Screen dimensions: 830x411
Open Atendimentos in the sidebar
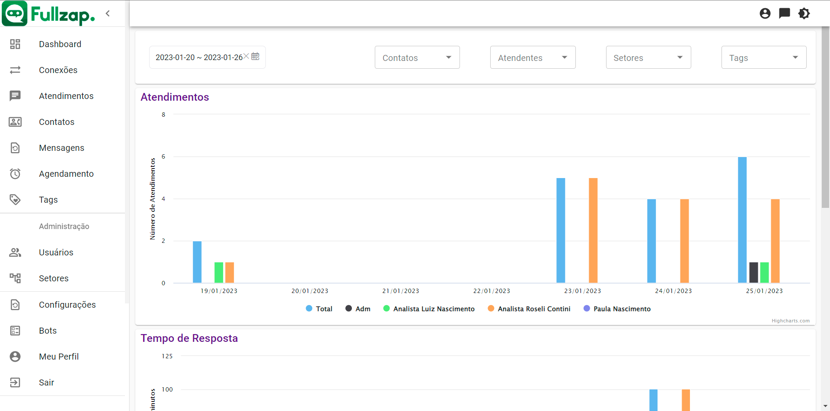(x=62, y=96)
